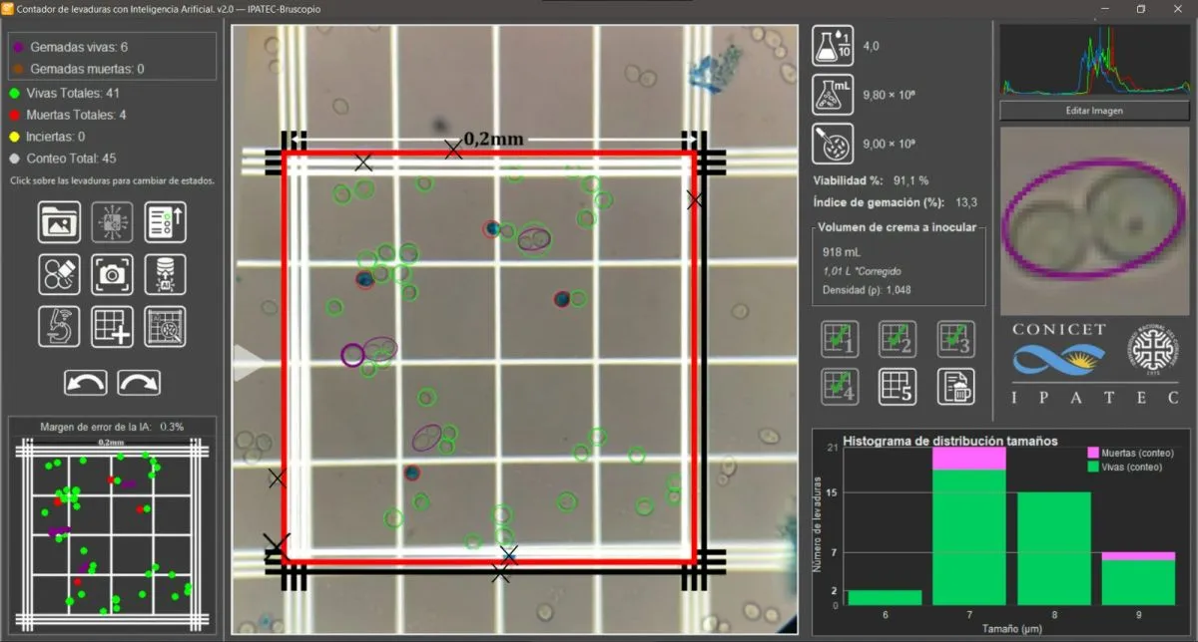Select quadrant 5 grid button

pyautogui.click(x=898, y=387)
